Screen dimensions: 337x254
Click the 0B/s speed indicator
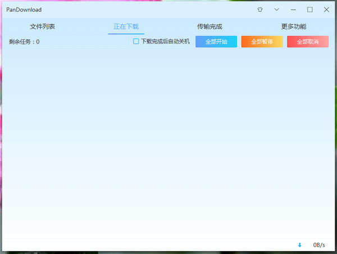tap(319, 245)
